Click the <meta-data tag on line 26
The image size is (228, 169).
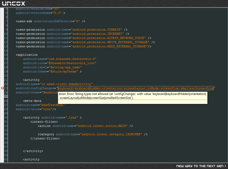32,101
